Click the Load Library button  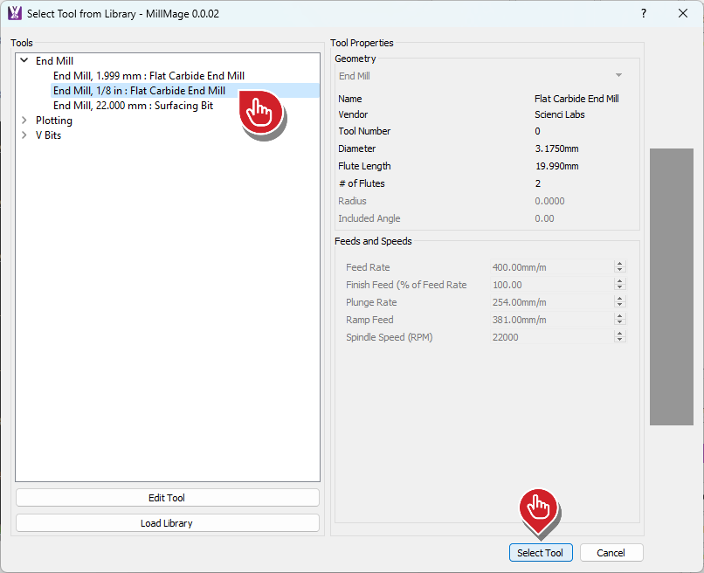(167, 523)
